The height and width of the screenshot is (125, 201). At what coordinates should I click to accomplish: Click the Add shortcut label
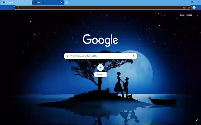[x=100, y=74]
